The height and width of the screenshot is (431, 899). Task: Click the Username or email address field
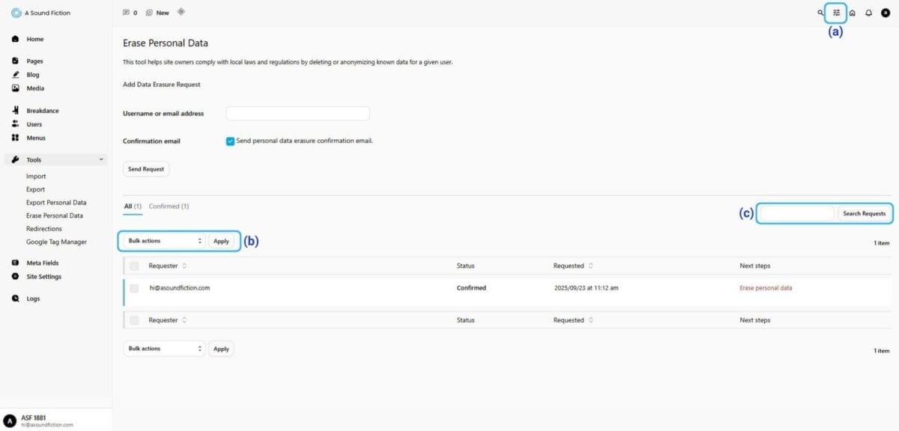point(297,114)
